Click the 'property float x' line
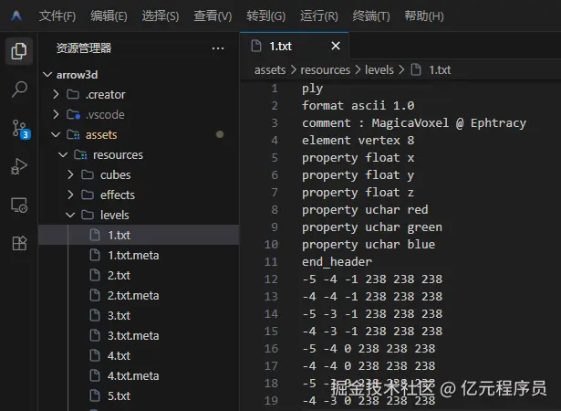Viewport: 561px width, 411px height. click(358, 158)
